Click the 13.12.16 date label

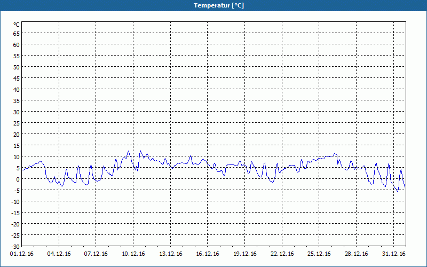[x=170, y=254]
